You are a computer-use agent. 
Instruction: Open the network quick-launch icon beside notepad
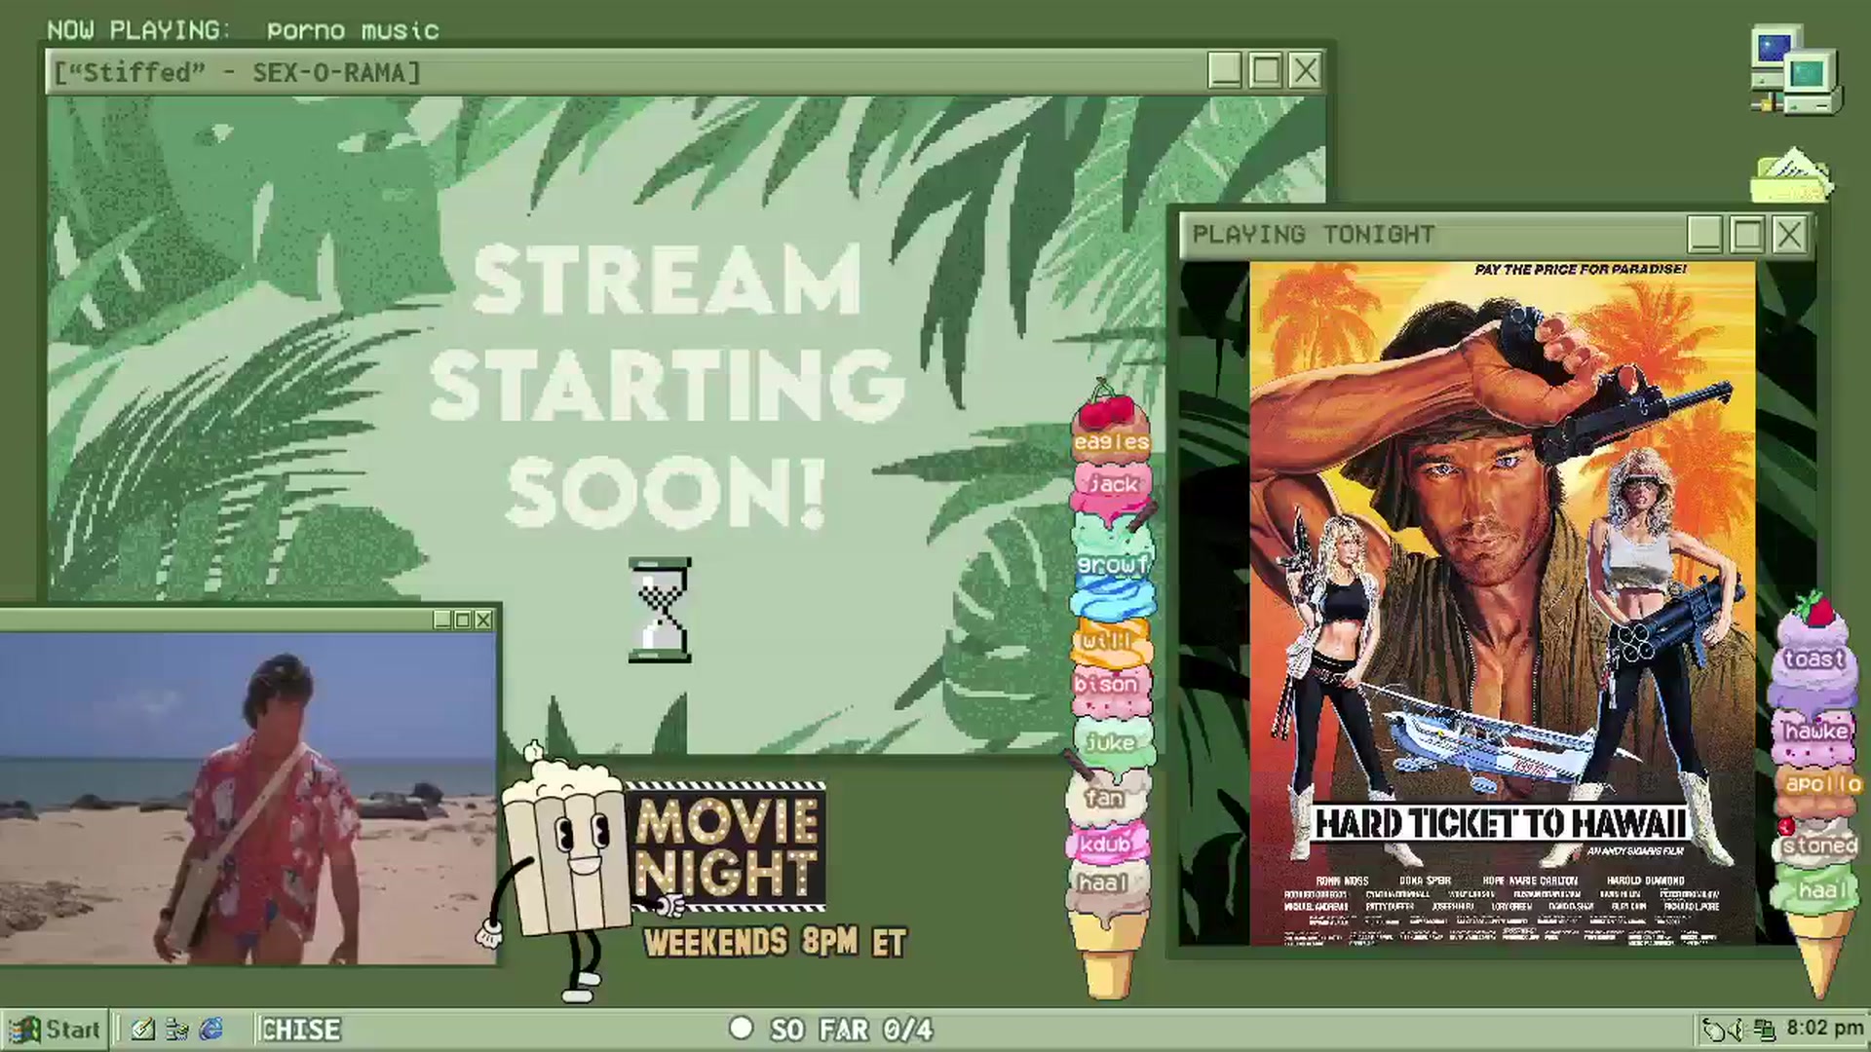click(x=176, y=1029)
